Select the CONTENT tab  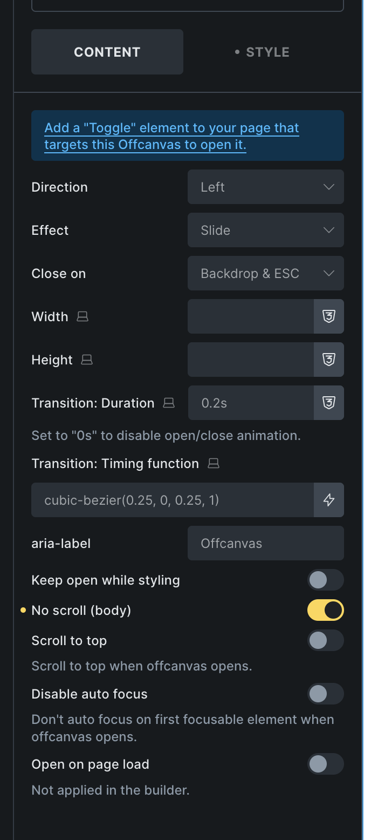107,52
